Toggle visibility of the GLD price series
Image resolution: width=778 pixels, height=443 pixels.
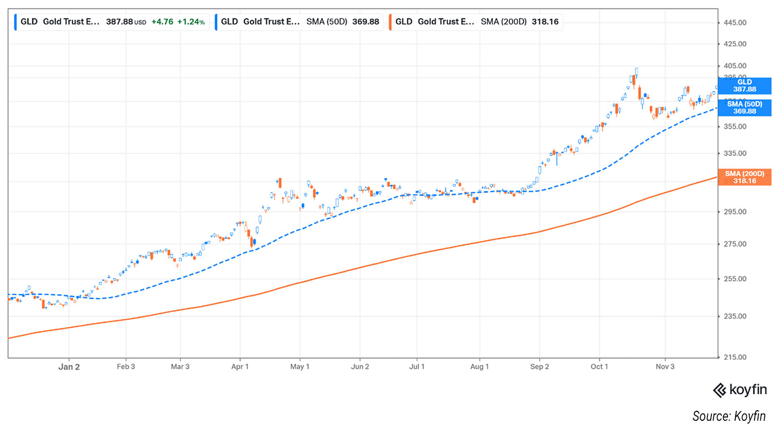click(x=15, y=22)
